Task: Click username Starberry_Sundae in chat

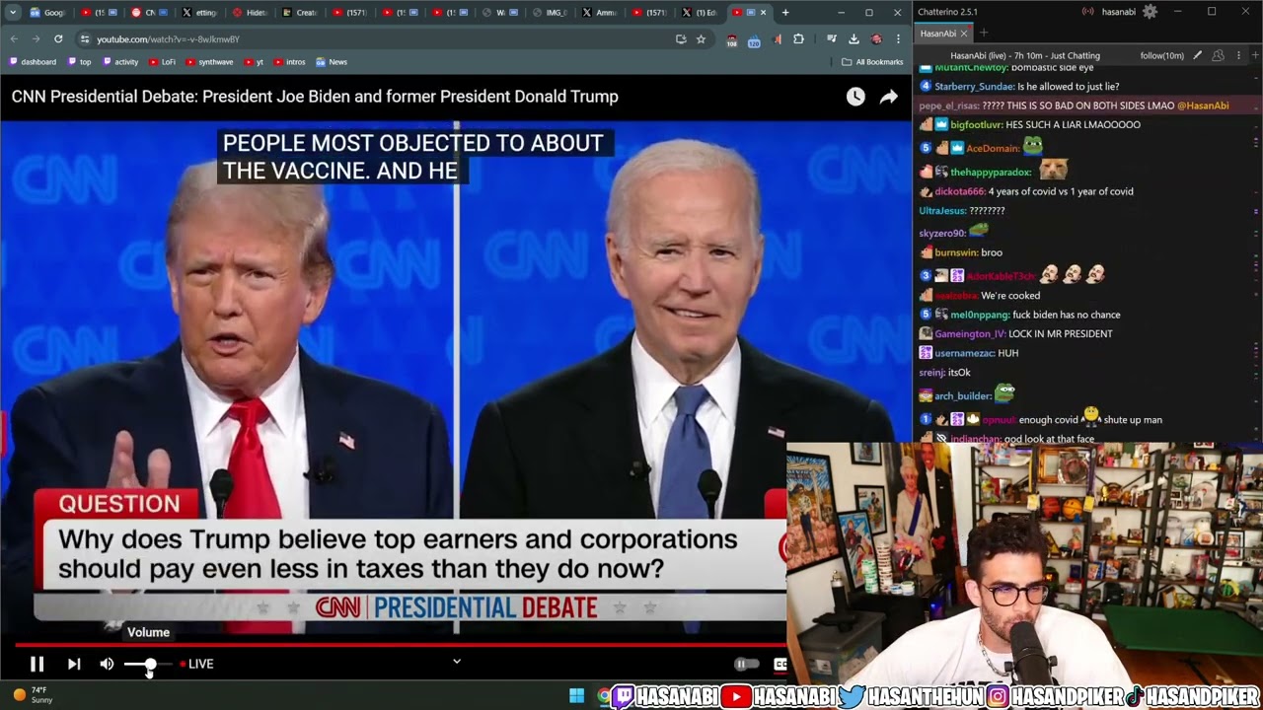Action: click(x=975, y=86)
